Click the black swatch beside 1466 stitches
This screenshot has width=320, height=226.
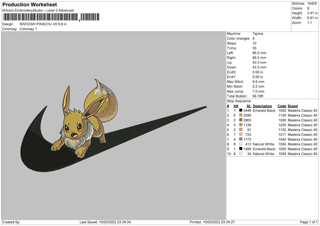(241, 149)
